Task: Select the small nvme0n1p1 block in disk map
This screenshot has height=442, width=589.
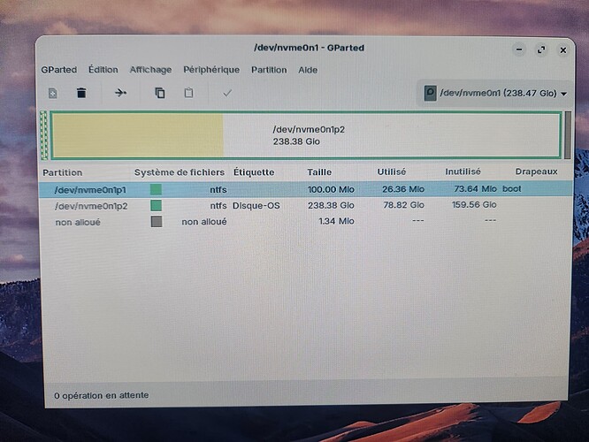Action: pyautogui.click(x=44, y=135)
